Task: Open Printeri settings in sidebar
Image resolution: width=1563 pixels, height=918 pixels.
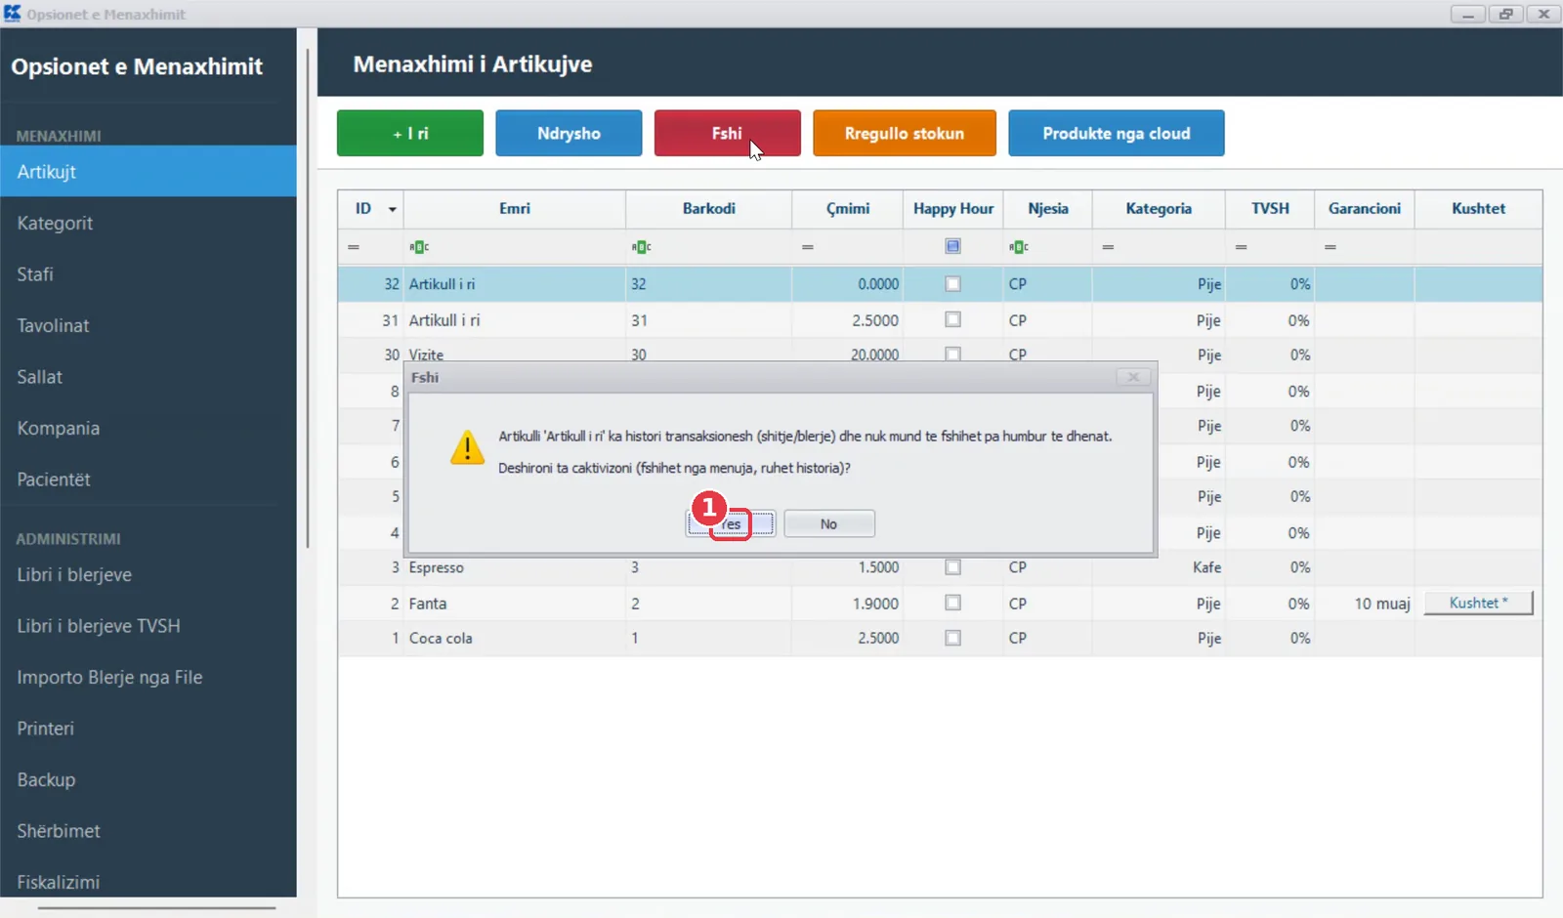Action: click(x=148, y=729)
